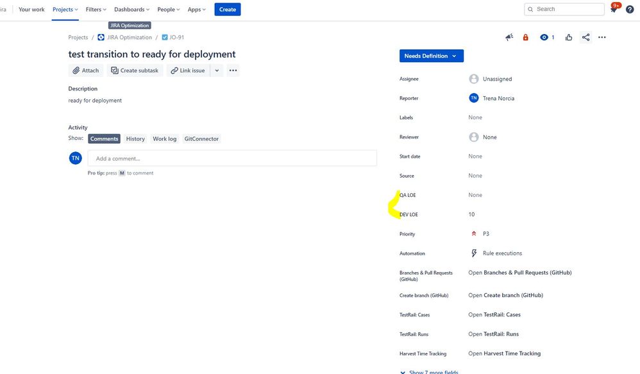
Task: Click the Reviewer None avatar icon
Action: click(473, 137)
